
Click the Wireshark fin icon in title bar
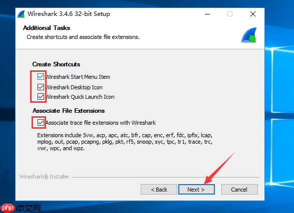coord(21,14)
